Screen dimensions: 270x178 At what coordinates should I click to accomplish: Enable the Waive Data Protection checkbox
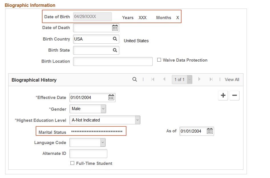[x=159, y=60]
